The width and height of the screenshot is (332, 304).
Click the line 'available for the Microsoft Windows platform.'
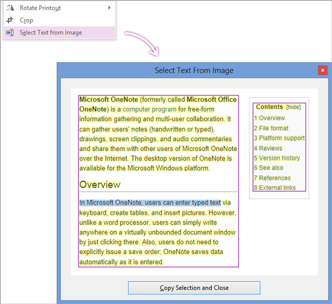coord(144,168)
